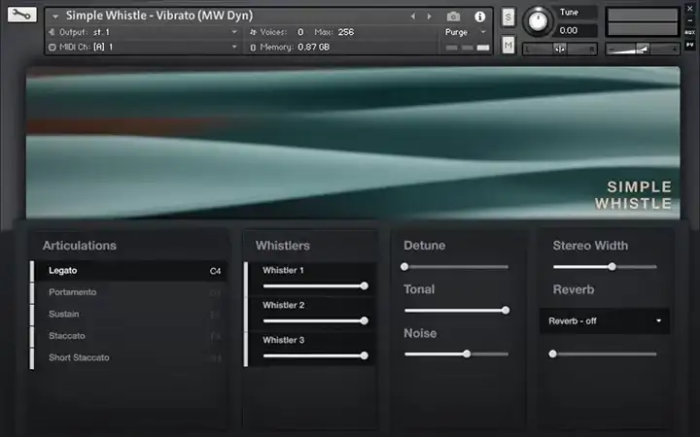700x437 pixels.
Task: Click the Memory 0.87 GB readout
Action: coord(313,48)
